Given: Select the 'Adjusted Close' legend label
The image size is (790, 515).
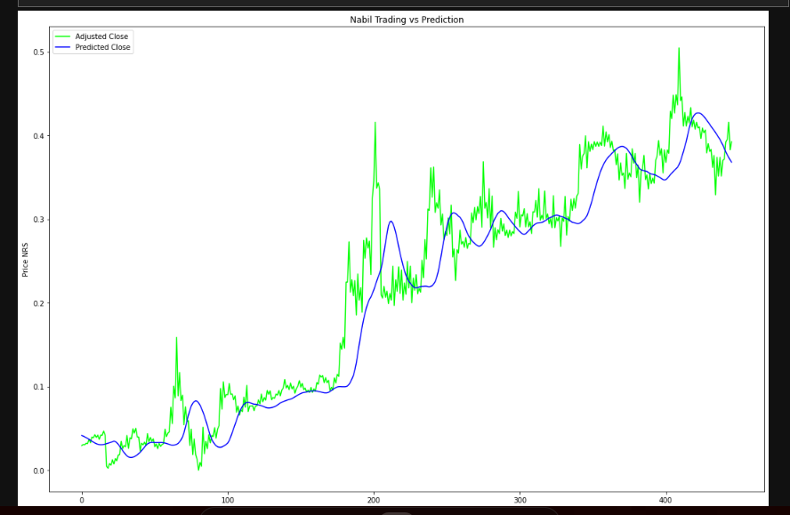Looking at the screenshot, I should point(101,36).
